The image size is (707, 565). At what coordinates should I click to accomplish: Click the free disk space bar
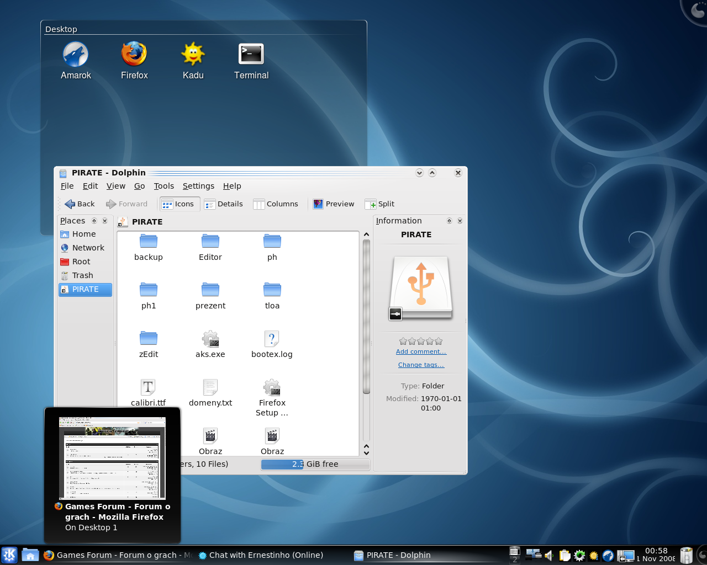click(315, 465)
